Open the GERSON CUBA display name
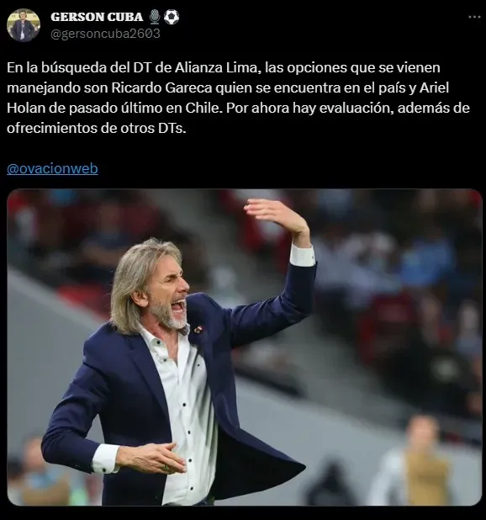 tap(97, 17)
